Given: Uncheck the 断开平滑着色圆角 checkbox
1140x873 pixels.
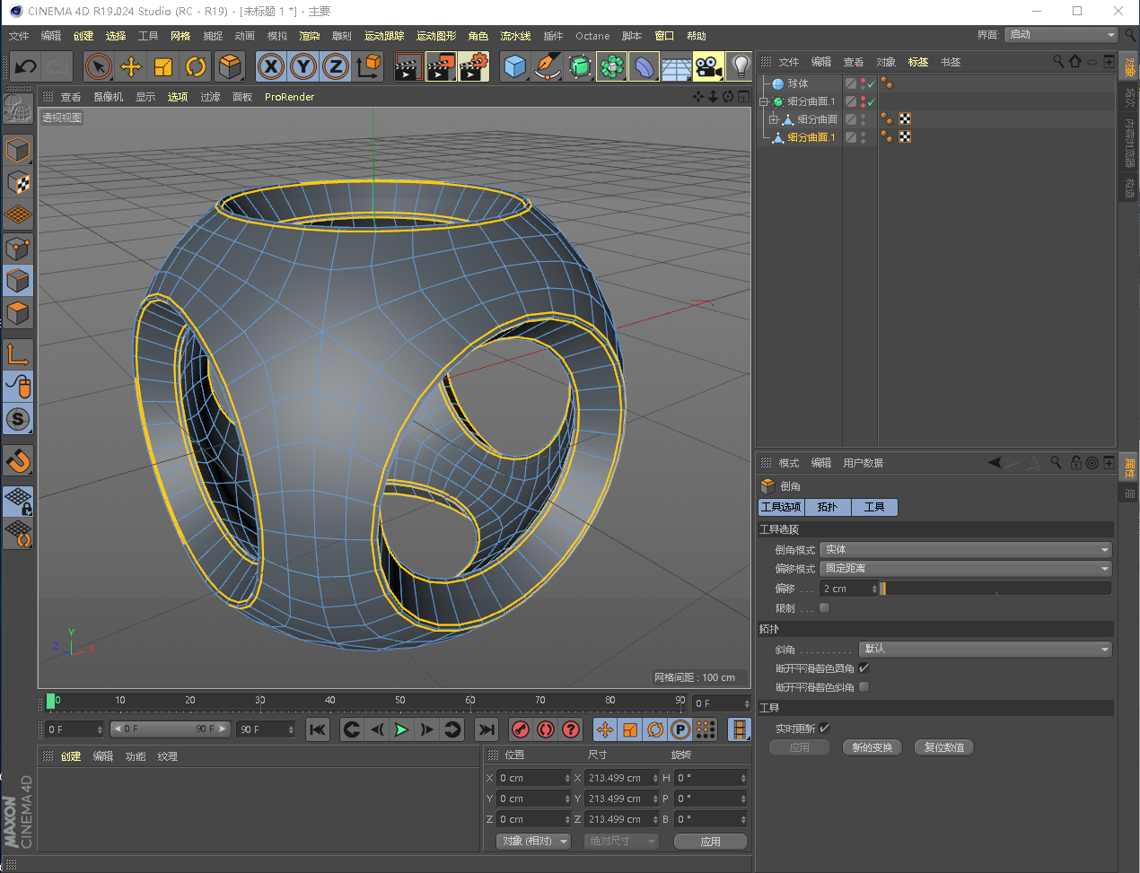Looking at the screenshot, I should [864, 668].
